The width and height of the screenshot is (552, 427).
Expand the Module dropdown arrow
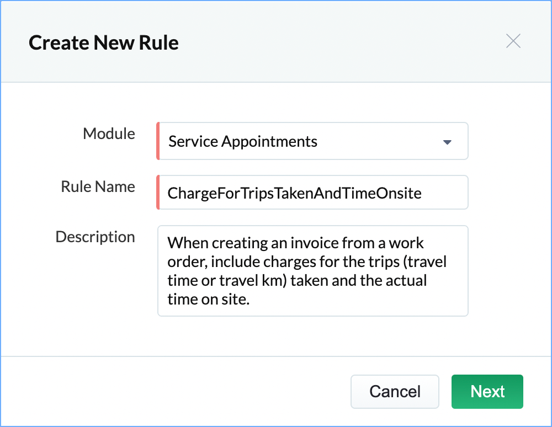(447, 142)
